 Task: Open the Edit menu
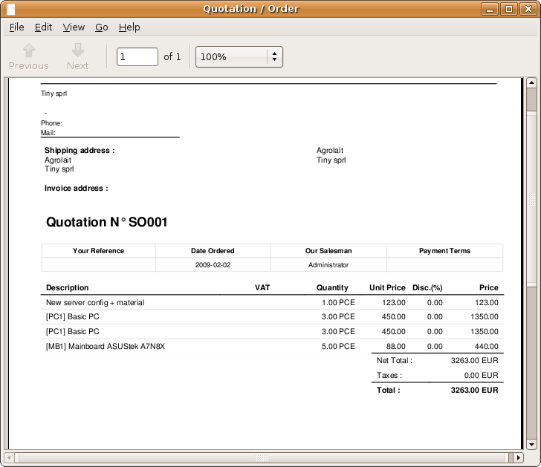click(x=43, y=27)
